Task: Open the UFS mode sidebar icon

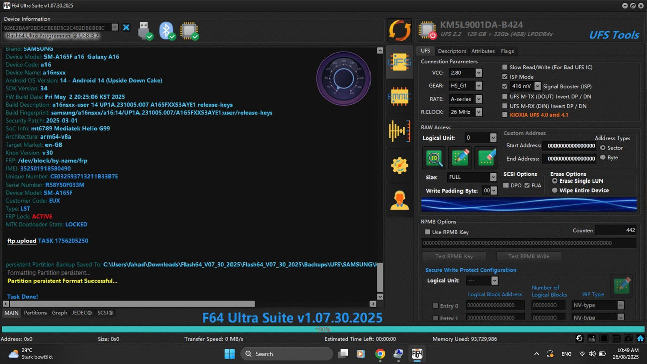Action: point(399,62)
